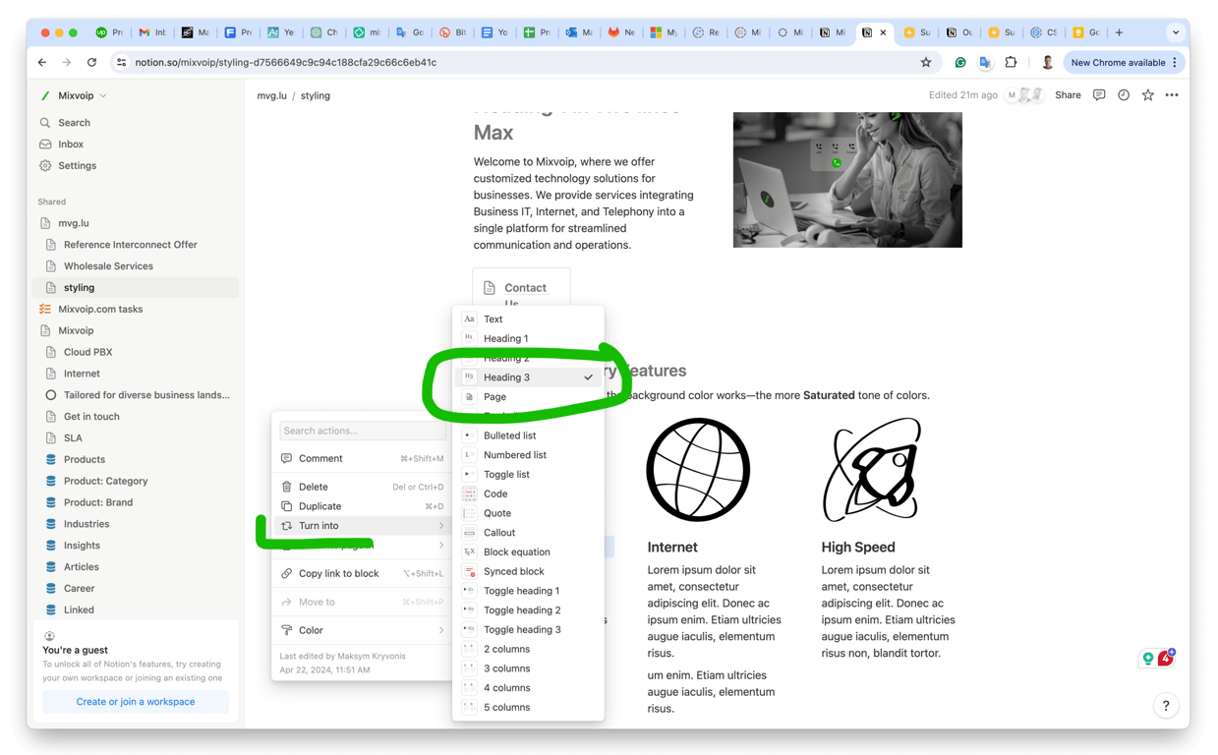
Task: Open updates via the clock icon
Action: pos(1124,94)
